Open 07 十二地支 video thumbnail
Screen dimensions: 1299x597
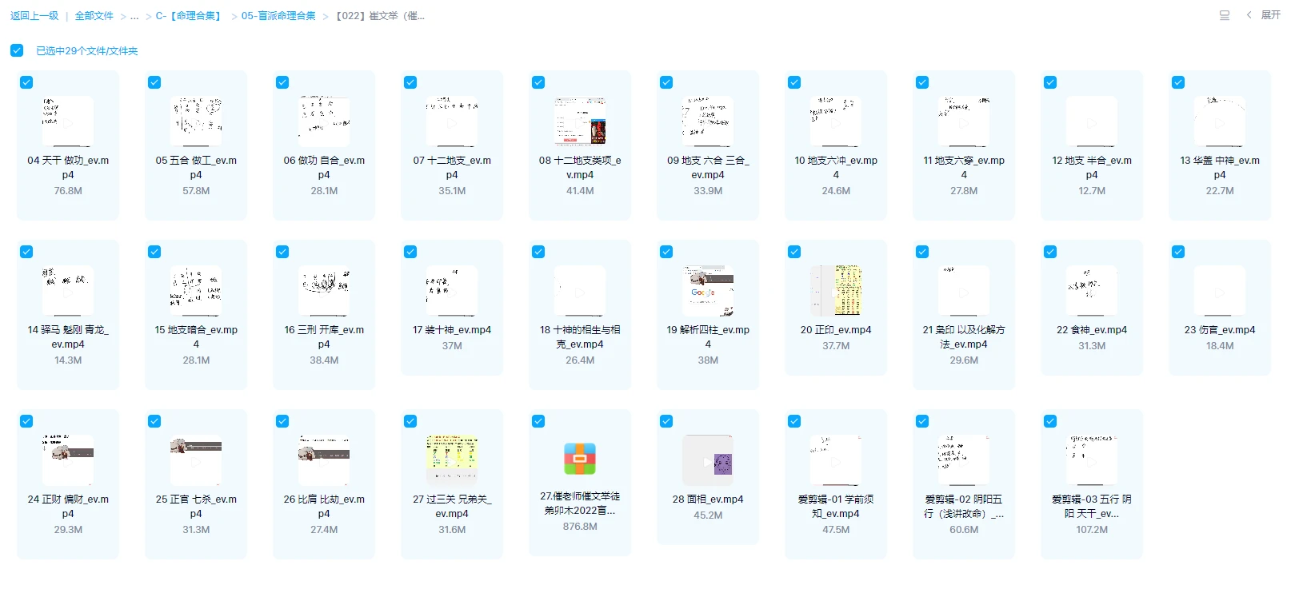point(452,121)
